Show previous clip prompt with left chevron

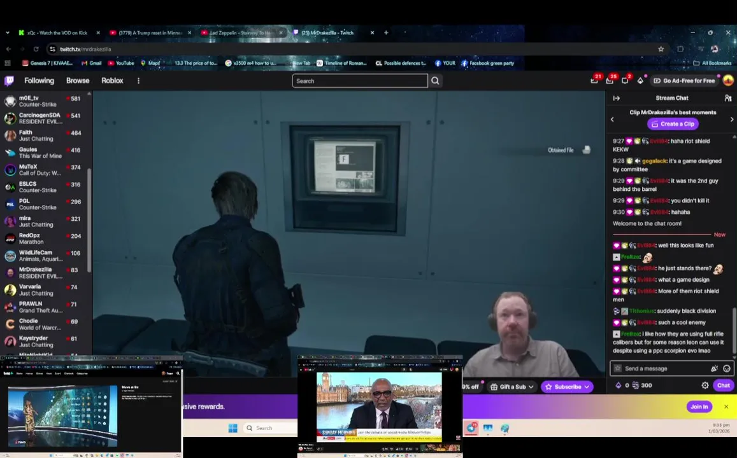(x=612, y=119)
